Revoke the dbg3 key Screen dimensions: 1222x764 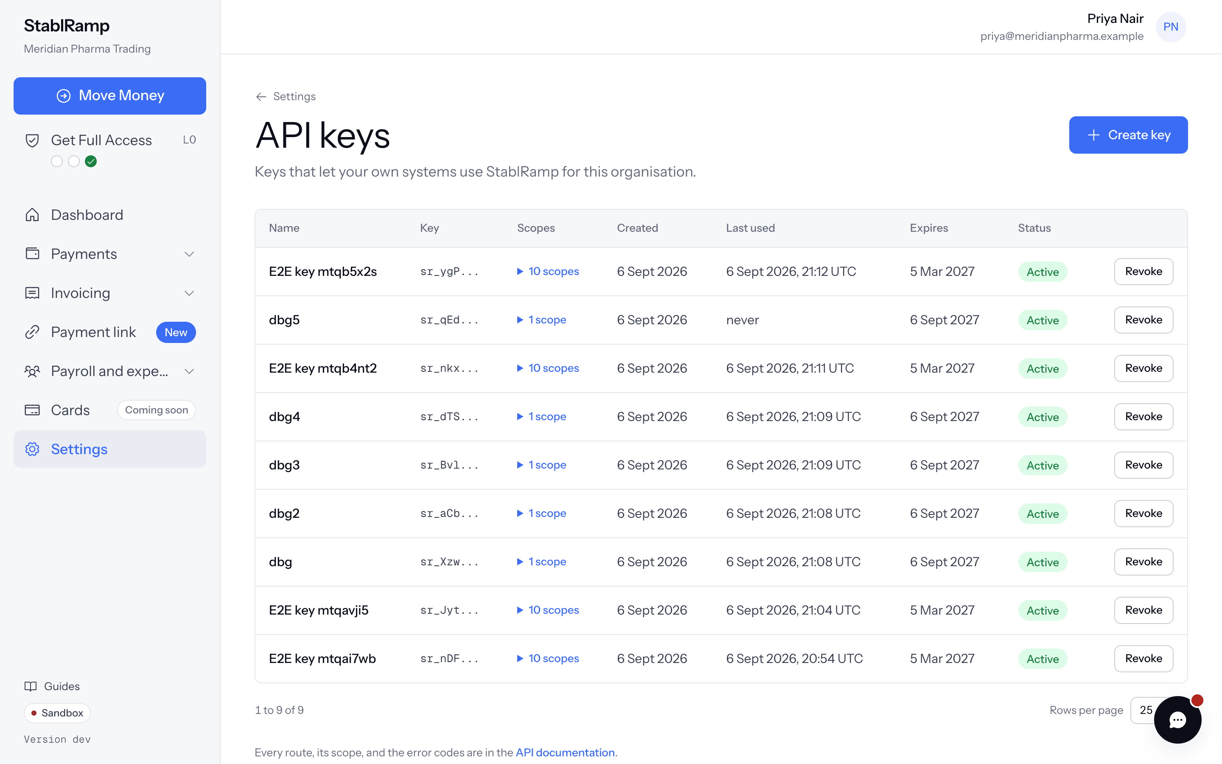1143,465
